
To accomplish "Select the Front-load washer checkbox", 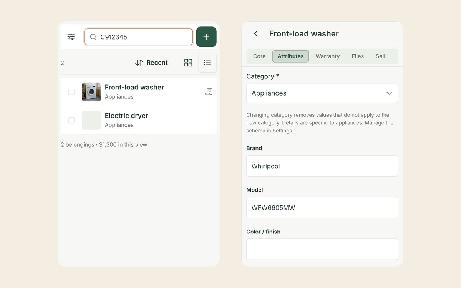I will [71, 92].
